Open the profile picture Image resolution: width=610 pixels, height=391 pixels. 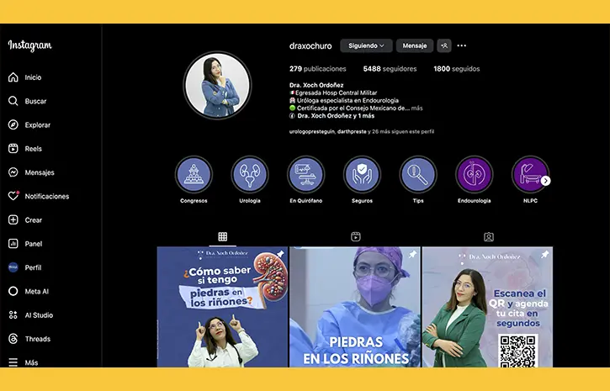point(217,85)
